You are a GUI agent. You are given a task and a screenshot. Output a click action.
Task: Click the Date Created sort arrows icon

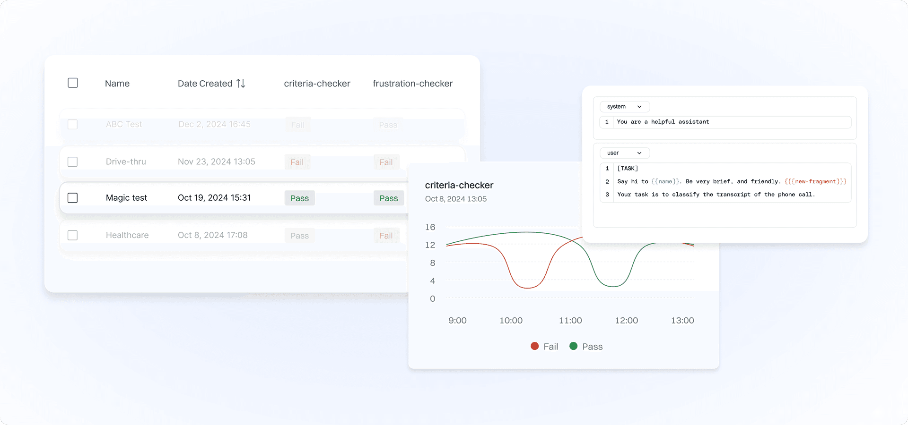[241, 84]
